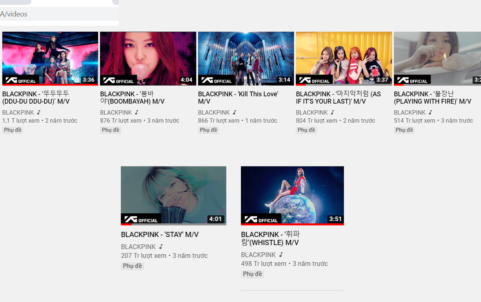Click music note icon under Kill This Love
This screenshot has width=481, height=302.
tap(234, 113)
